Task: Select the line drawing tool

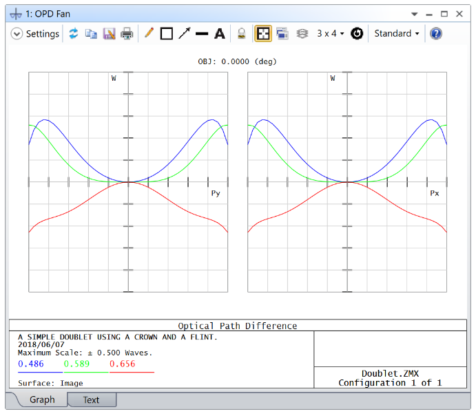Action: coord(202,34)
